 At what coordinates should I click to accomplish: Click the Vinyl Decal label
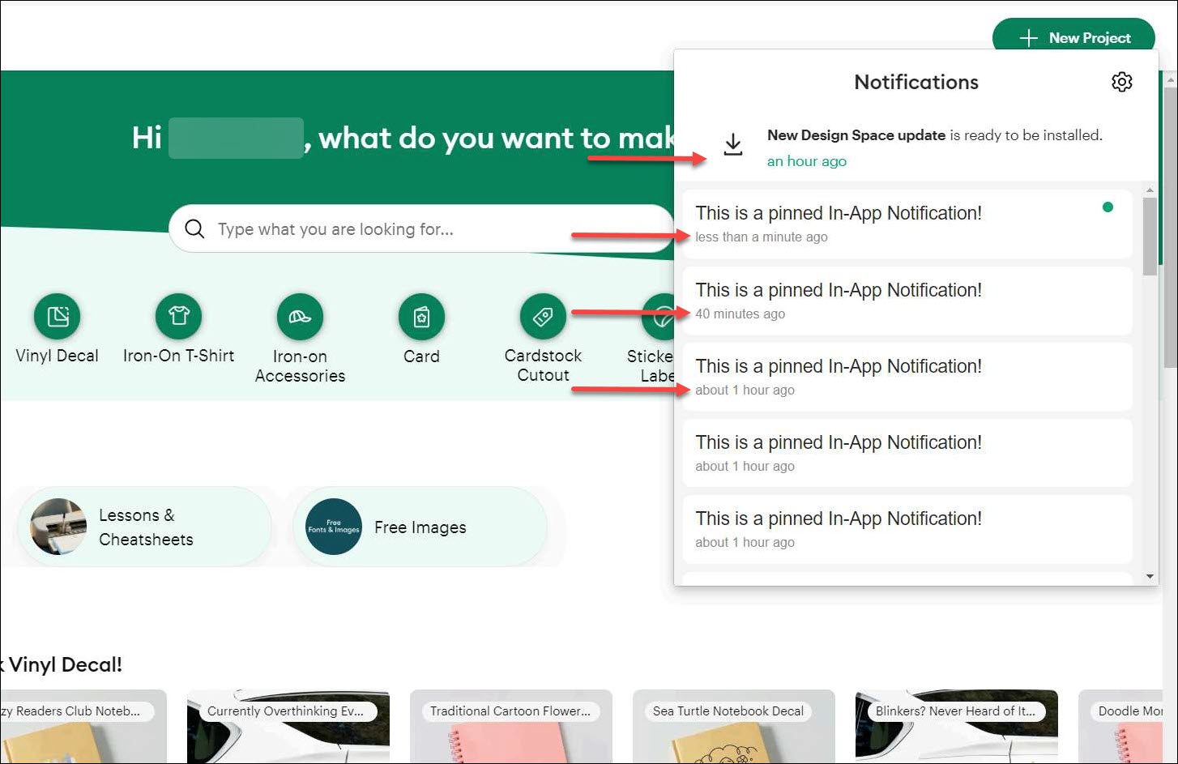click(57, 356)
